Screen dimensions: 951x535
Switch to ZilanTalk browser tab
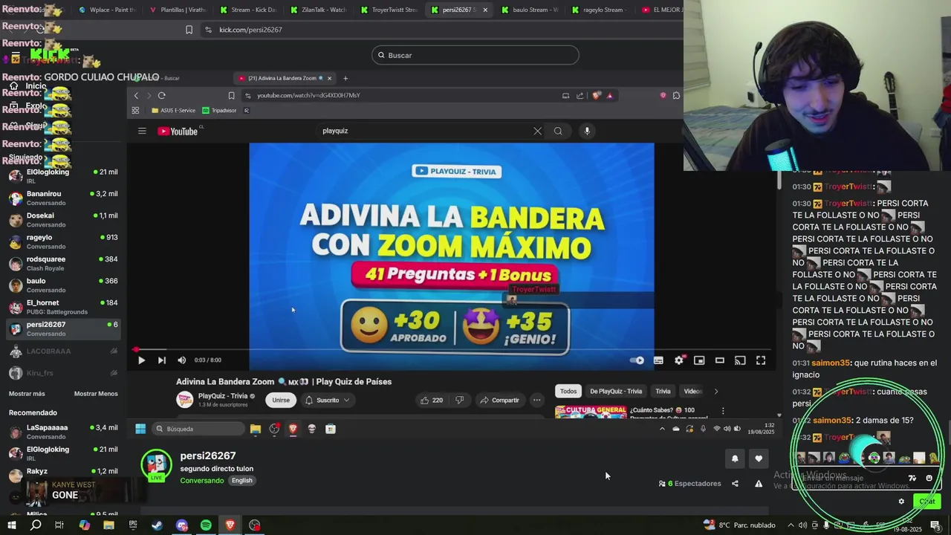click(319, 10)
